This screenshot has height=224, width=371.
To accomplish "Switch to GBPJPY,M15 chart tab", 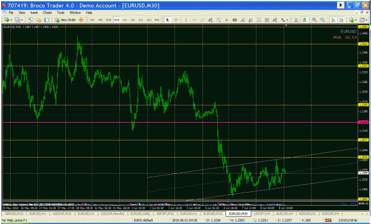I will (x=165, y=213).
